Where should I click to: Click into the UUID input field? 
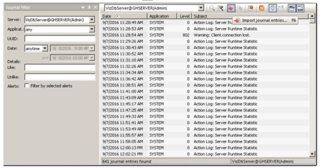pos(60,39)
